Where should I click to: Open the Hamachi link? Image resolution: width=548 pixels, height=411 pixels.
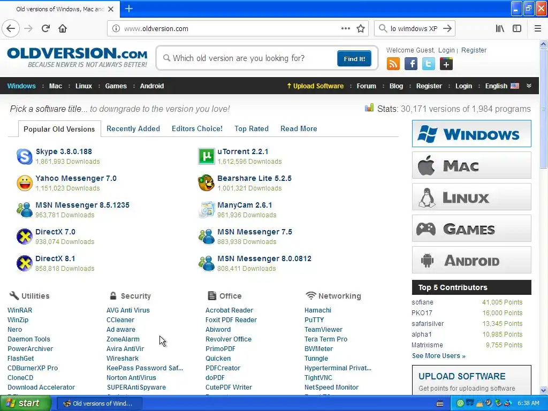[318, 310]
